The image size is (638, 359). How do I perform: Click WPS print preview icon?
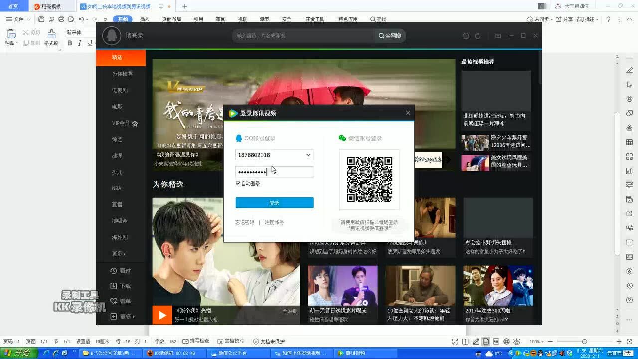[71, 19]
